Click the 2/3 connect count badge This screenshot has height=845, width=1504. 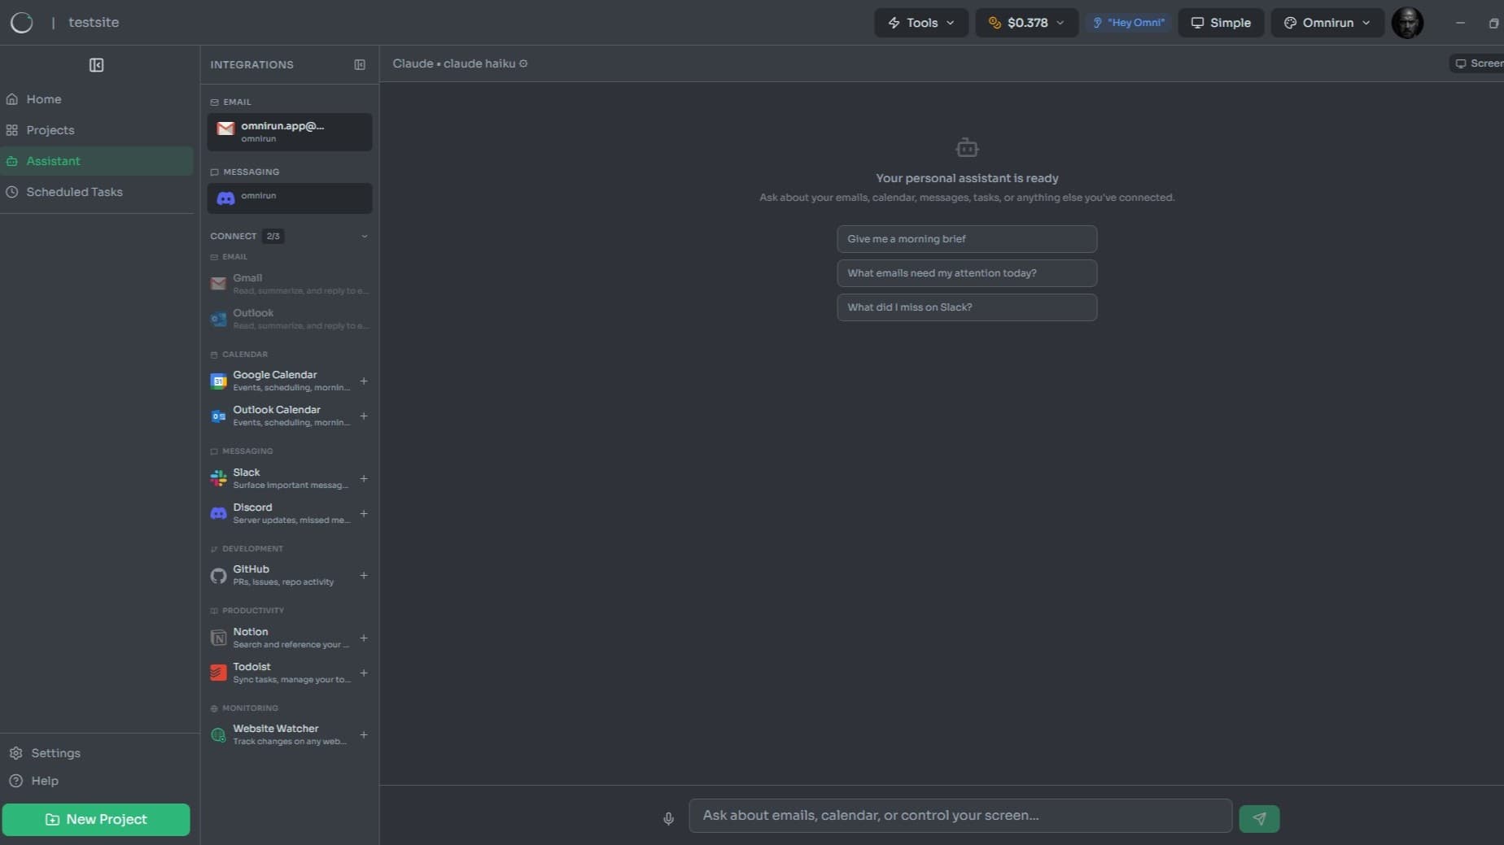point(273,237)
